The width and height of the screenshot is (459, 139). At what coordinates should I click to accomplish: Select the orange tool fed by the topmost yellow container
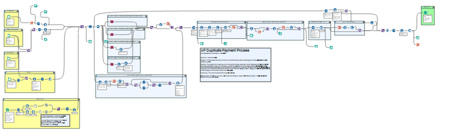point(31,23)
